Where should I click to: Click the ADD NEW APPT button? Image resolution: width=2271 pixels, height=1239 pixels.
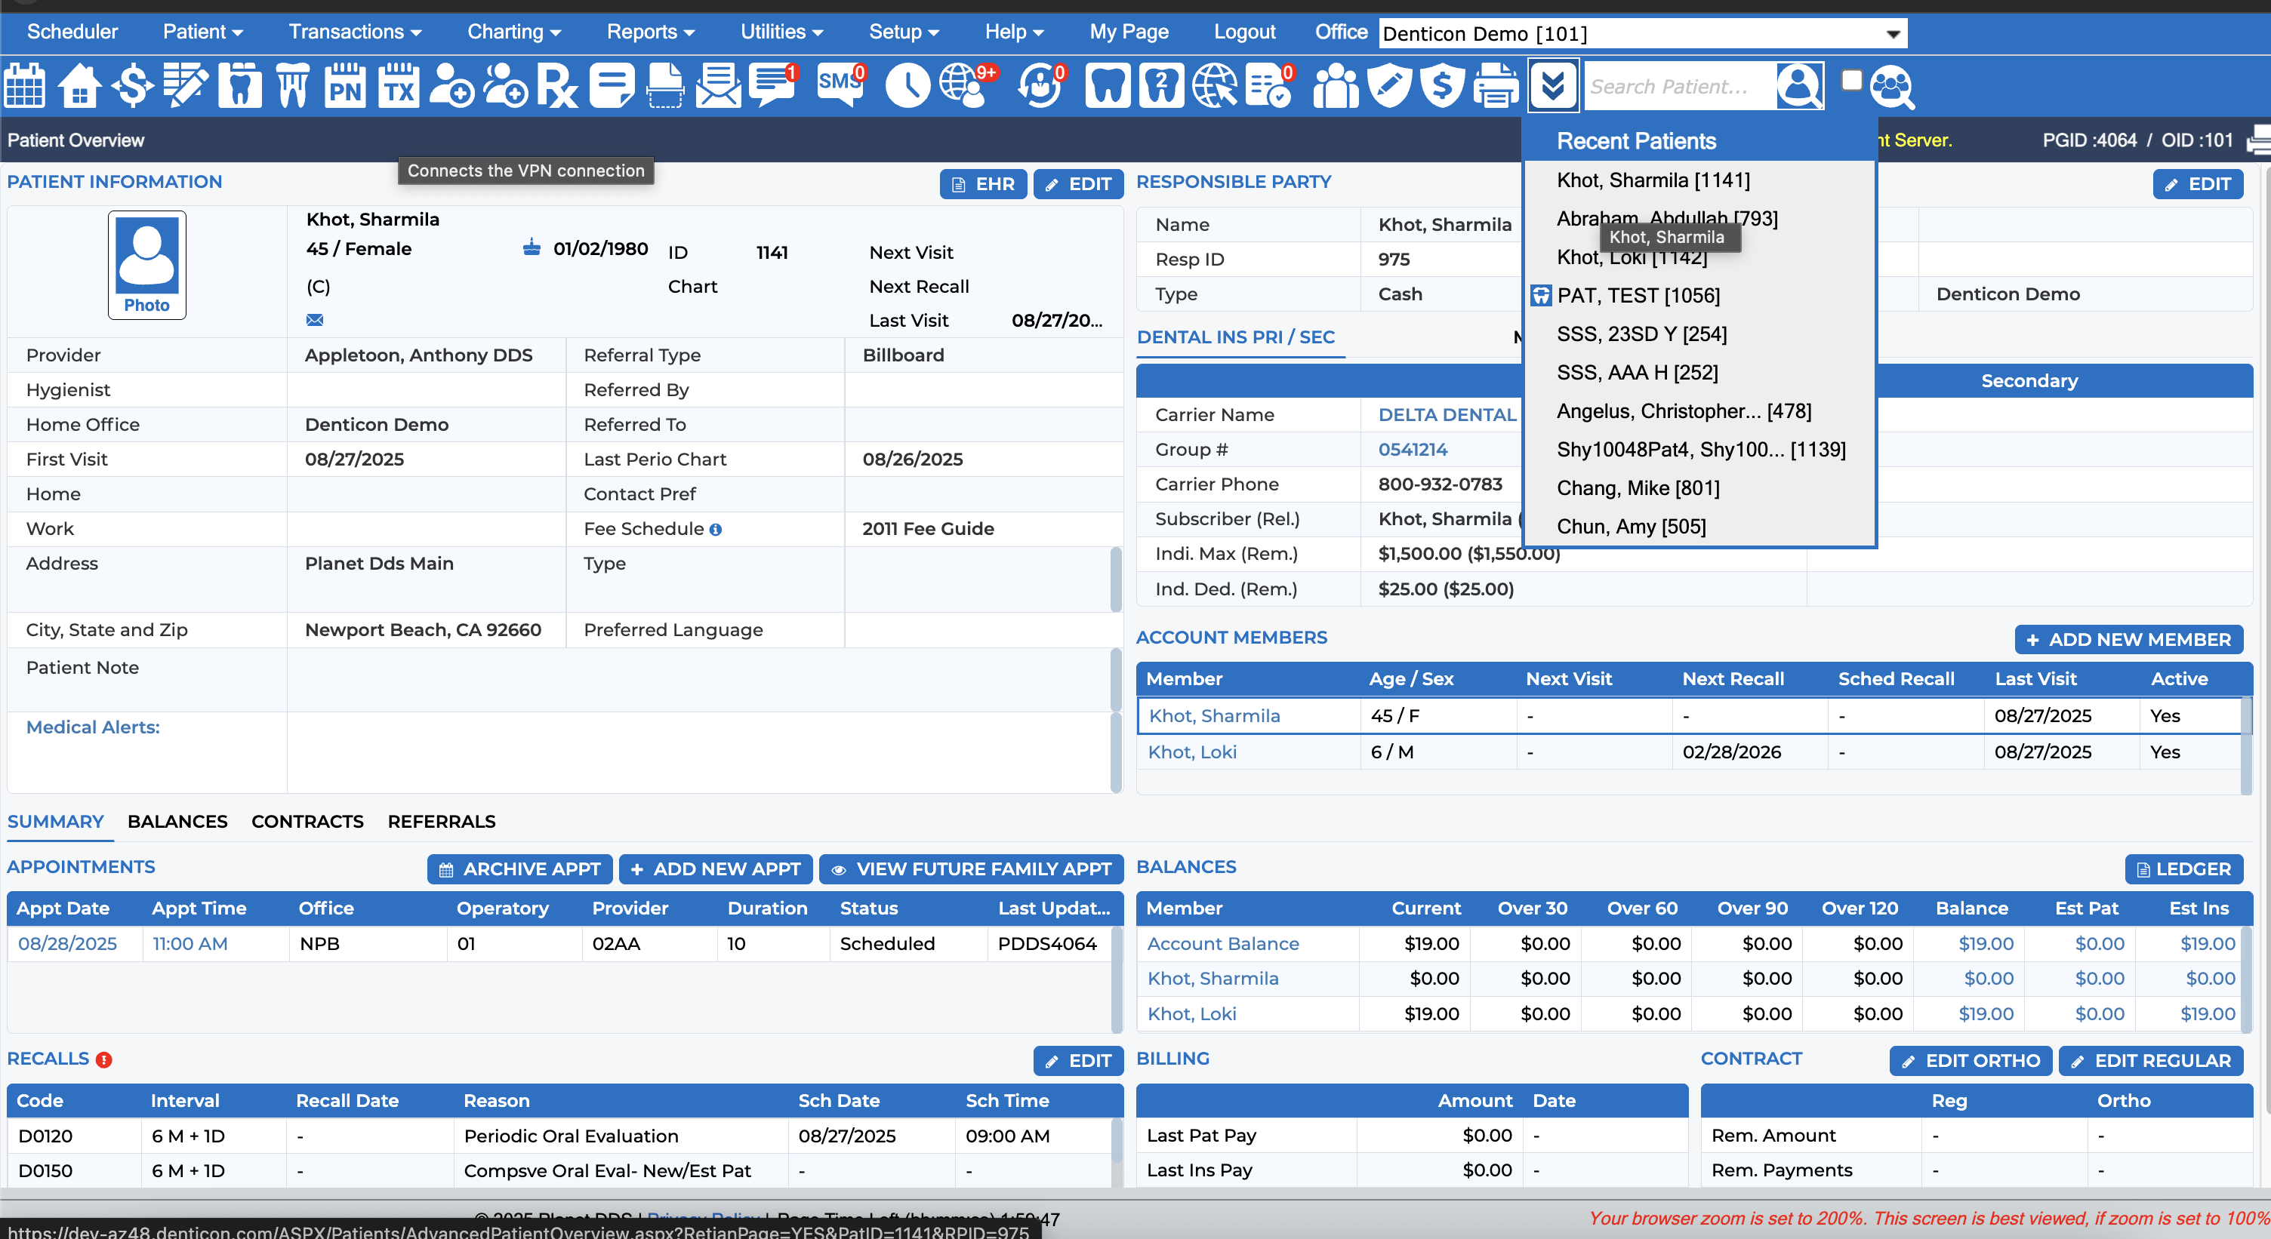pos(716,869)
